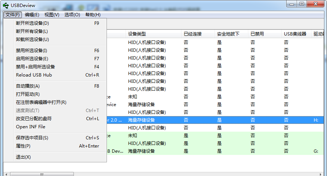Open the 选项(O) menu

click(x=72, y=15)
